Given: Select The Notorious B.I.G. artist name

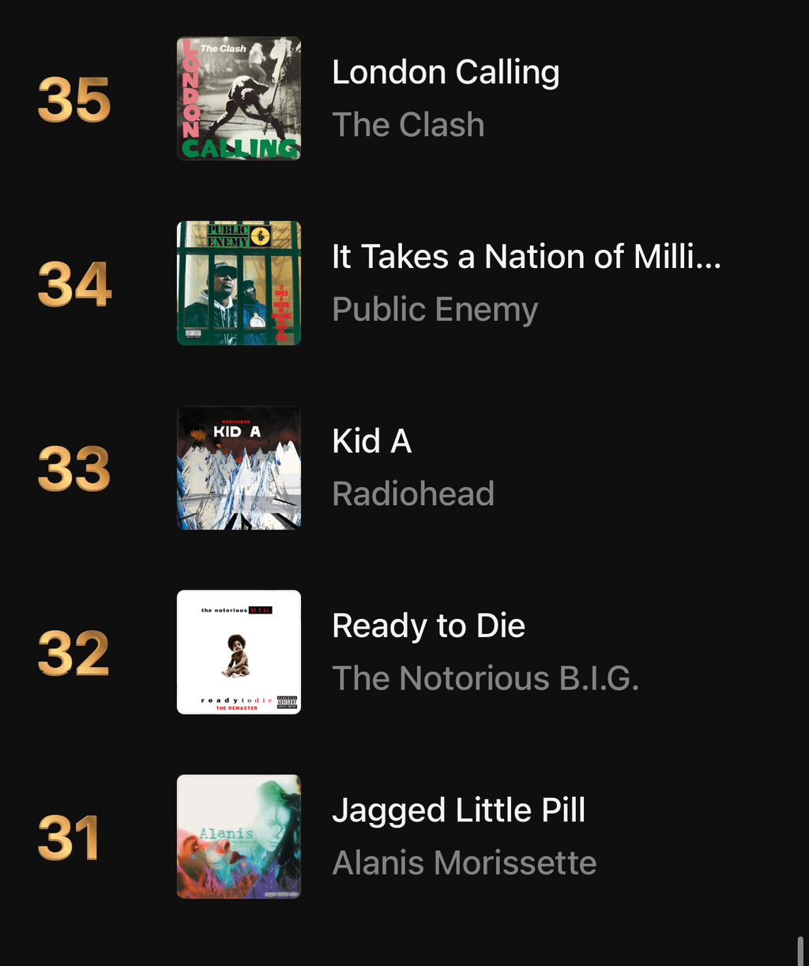Looking at the screenshot, I should 485,678.
